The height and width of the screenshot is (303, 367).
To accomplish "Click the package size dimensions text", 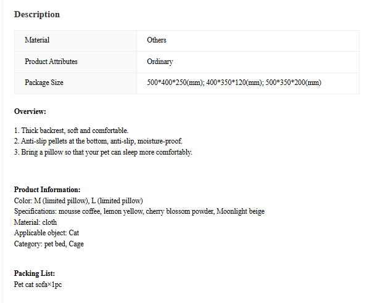I will tap(234, 83).
